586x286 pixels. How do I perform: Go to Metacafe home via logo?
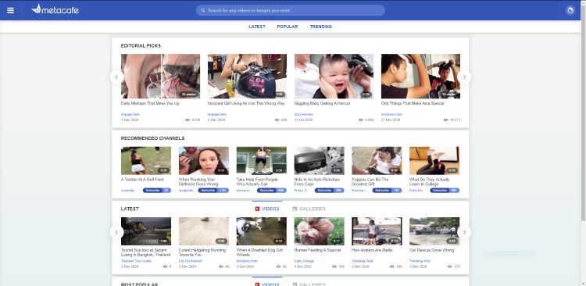coord(55,9)
